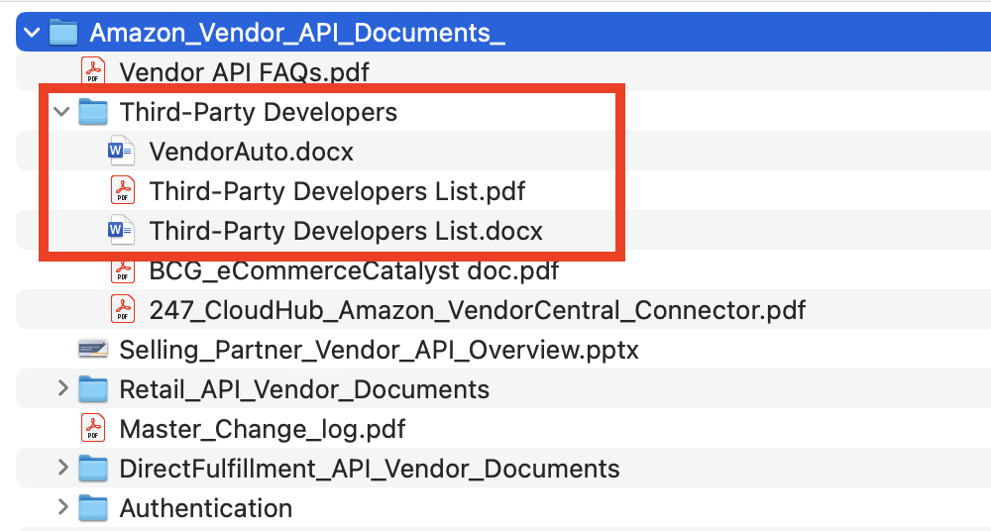Click the PDF icon of Master_Change_log
The width and height of the screenshot is (991, 531).
click(93, 428)
